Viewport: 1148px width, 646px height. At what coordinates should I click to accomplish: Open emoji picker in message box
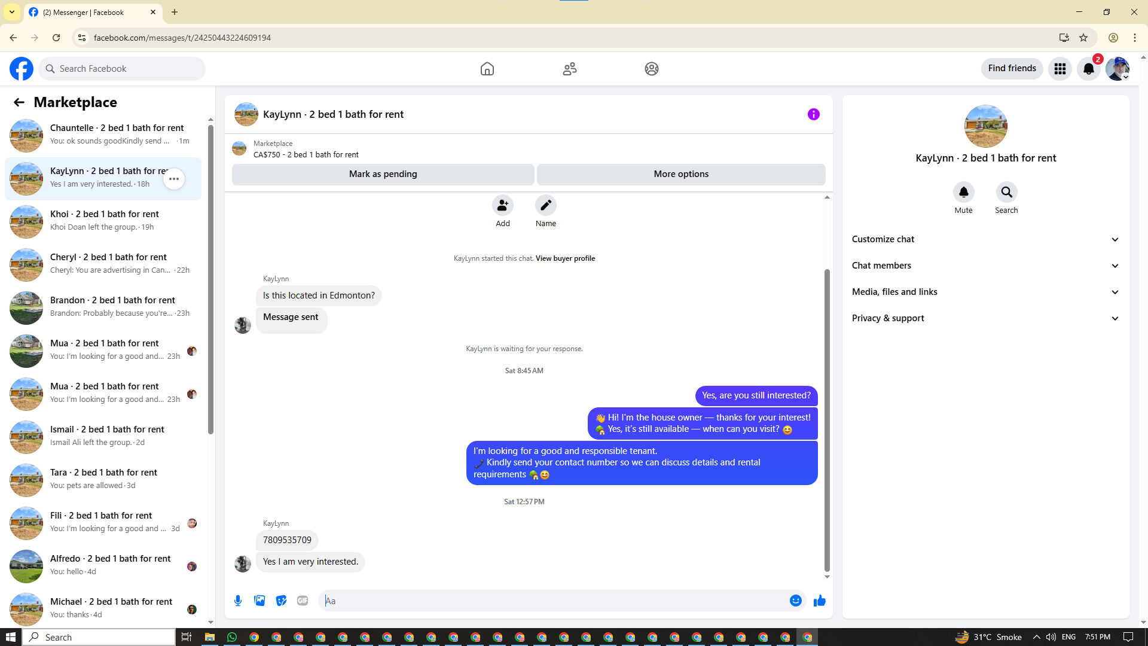(x=795, y=601)
